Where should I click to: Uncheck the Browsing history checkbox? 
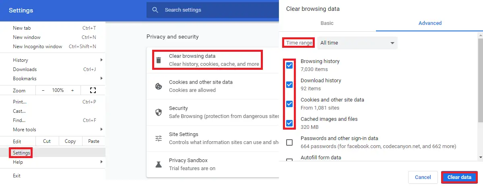(289, 65)
